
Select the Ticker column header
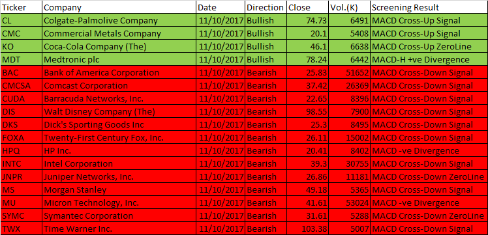21,7
